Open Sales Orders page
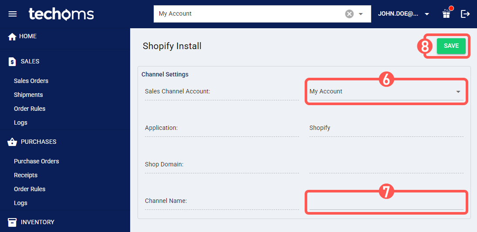The image size is (477, 232). 31,81
